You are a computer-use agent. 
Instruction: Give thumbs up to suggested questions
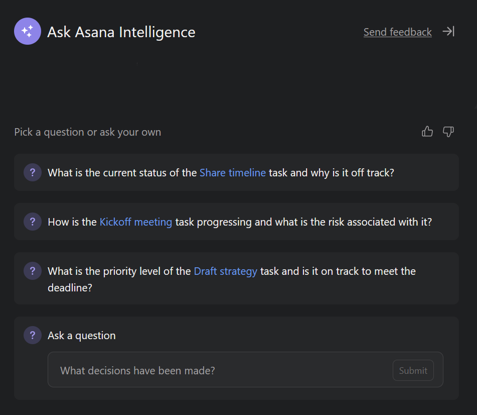point(427,132)
